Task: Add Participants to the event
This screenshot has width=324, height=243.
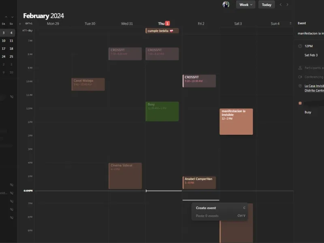Action: (314, 68)
